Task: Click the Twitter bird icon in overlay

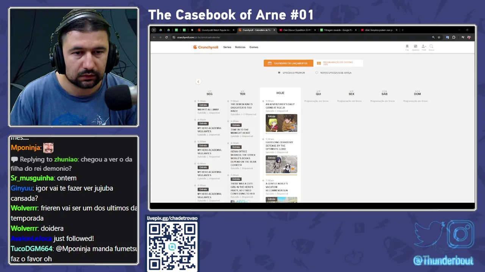Action: click(x=429, y=234)
